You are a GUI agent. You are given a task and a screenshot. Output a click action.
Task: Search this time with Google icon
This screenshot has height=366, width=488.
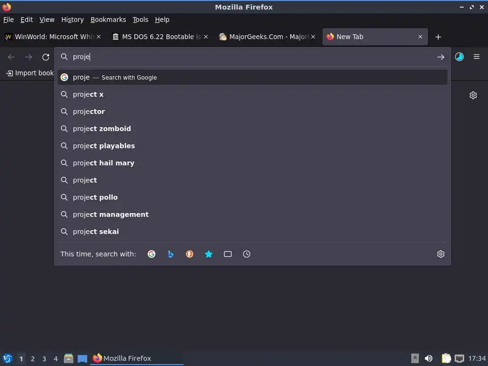pyautogui.click(x=152, y=254)
